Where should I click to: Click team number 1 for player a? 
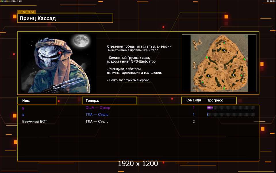(193, 114)
